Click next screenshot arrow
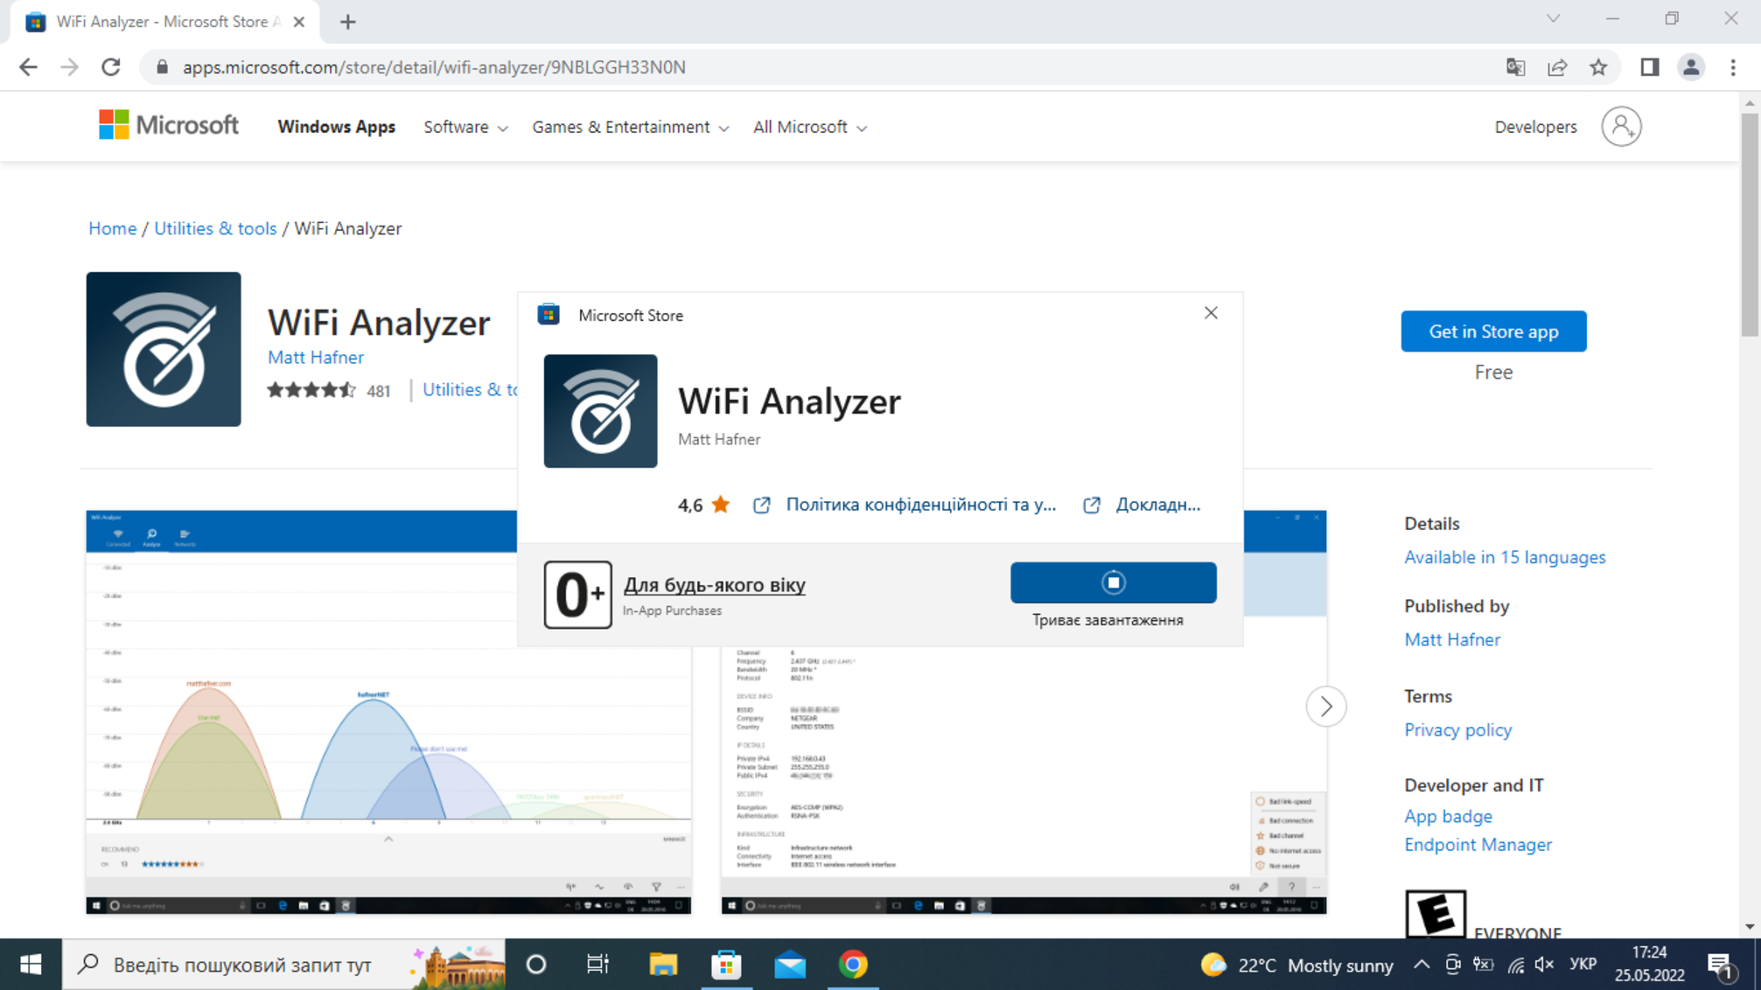The image size is (1761, 990). [1325, 706]
